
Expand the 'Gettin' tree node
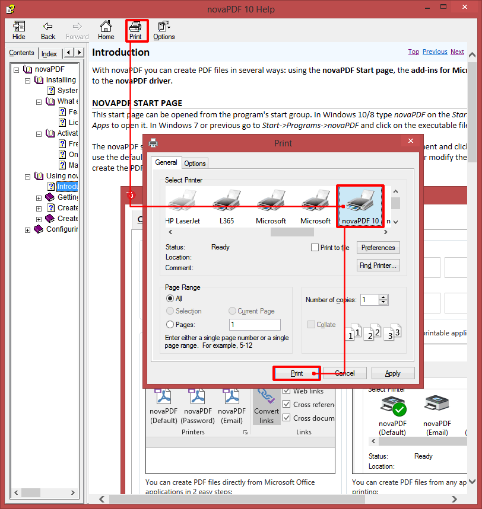coord(39,198)
